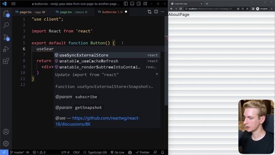Split the editor to the right
This screenshot has height=155, width=275.
tap(156, 12)
